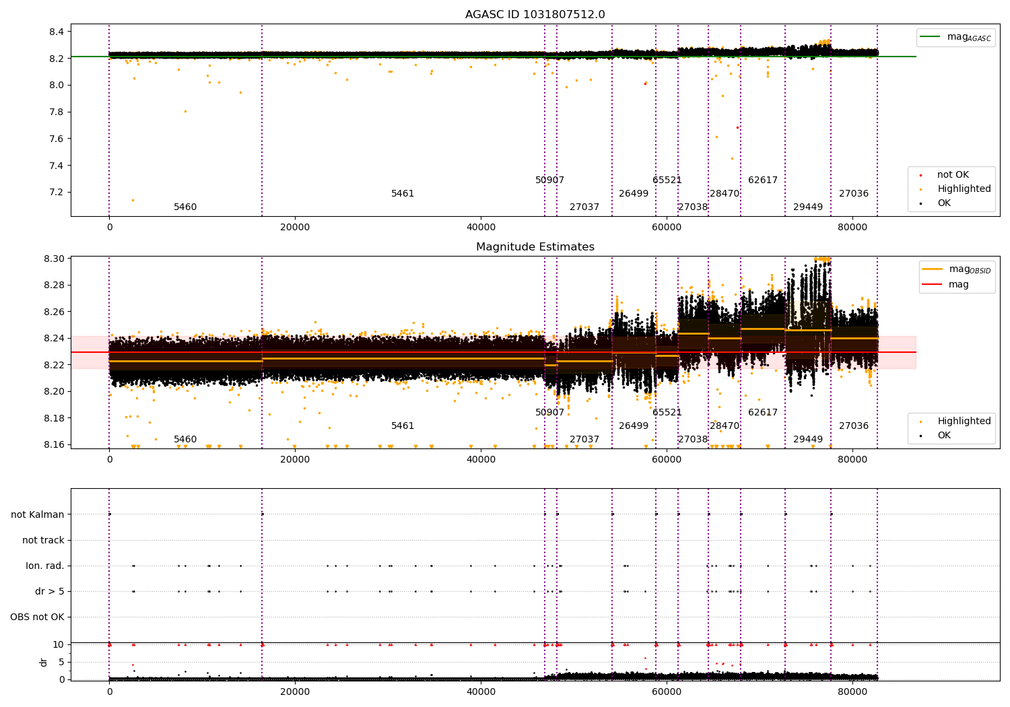
Task: Click OBSID label 26499 in Magnitude Estimates plot
Action: 634,426
